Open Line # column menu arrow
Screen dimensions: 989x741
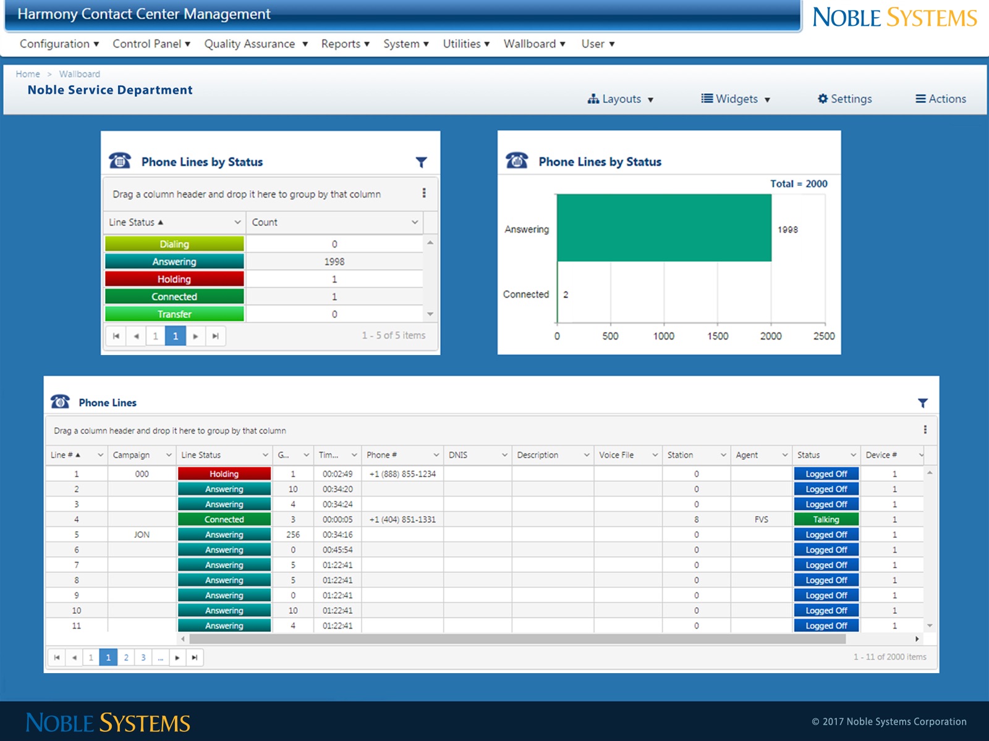pyautogui.click(x=100, y=455)
